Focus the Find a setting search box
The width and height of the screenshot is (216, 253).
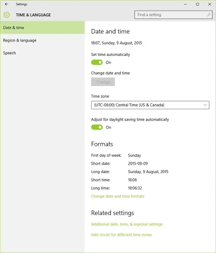coord(173,15)
